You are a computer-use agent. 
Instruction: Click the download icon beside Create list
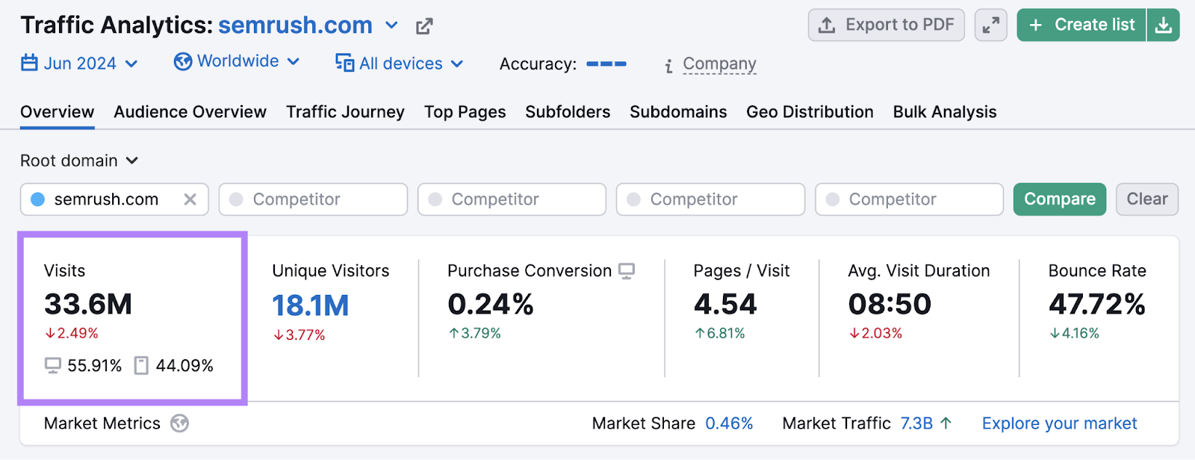pos(1163,25)
